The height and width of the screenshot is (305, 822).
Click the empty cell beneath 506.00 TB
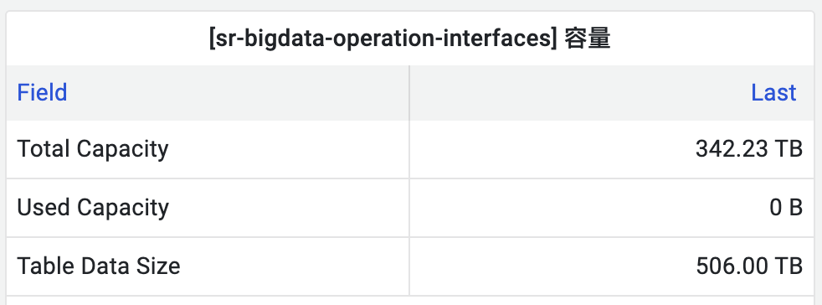point(612,301)
